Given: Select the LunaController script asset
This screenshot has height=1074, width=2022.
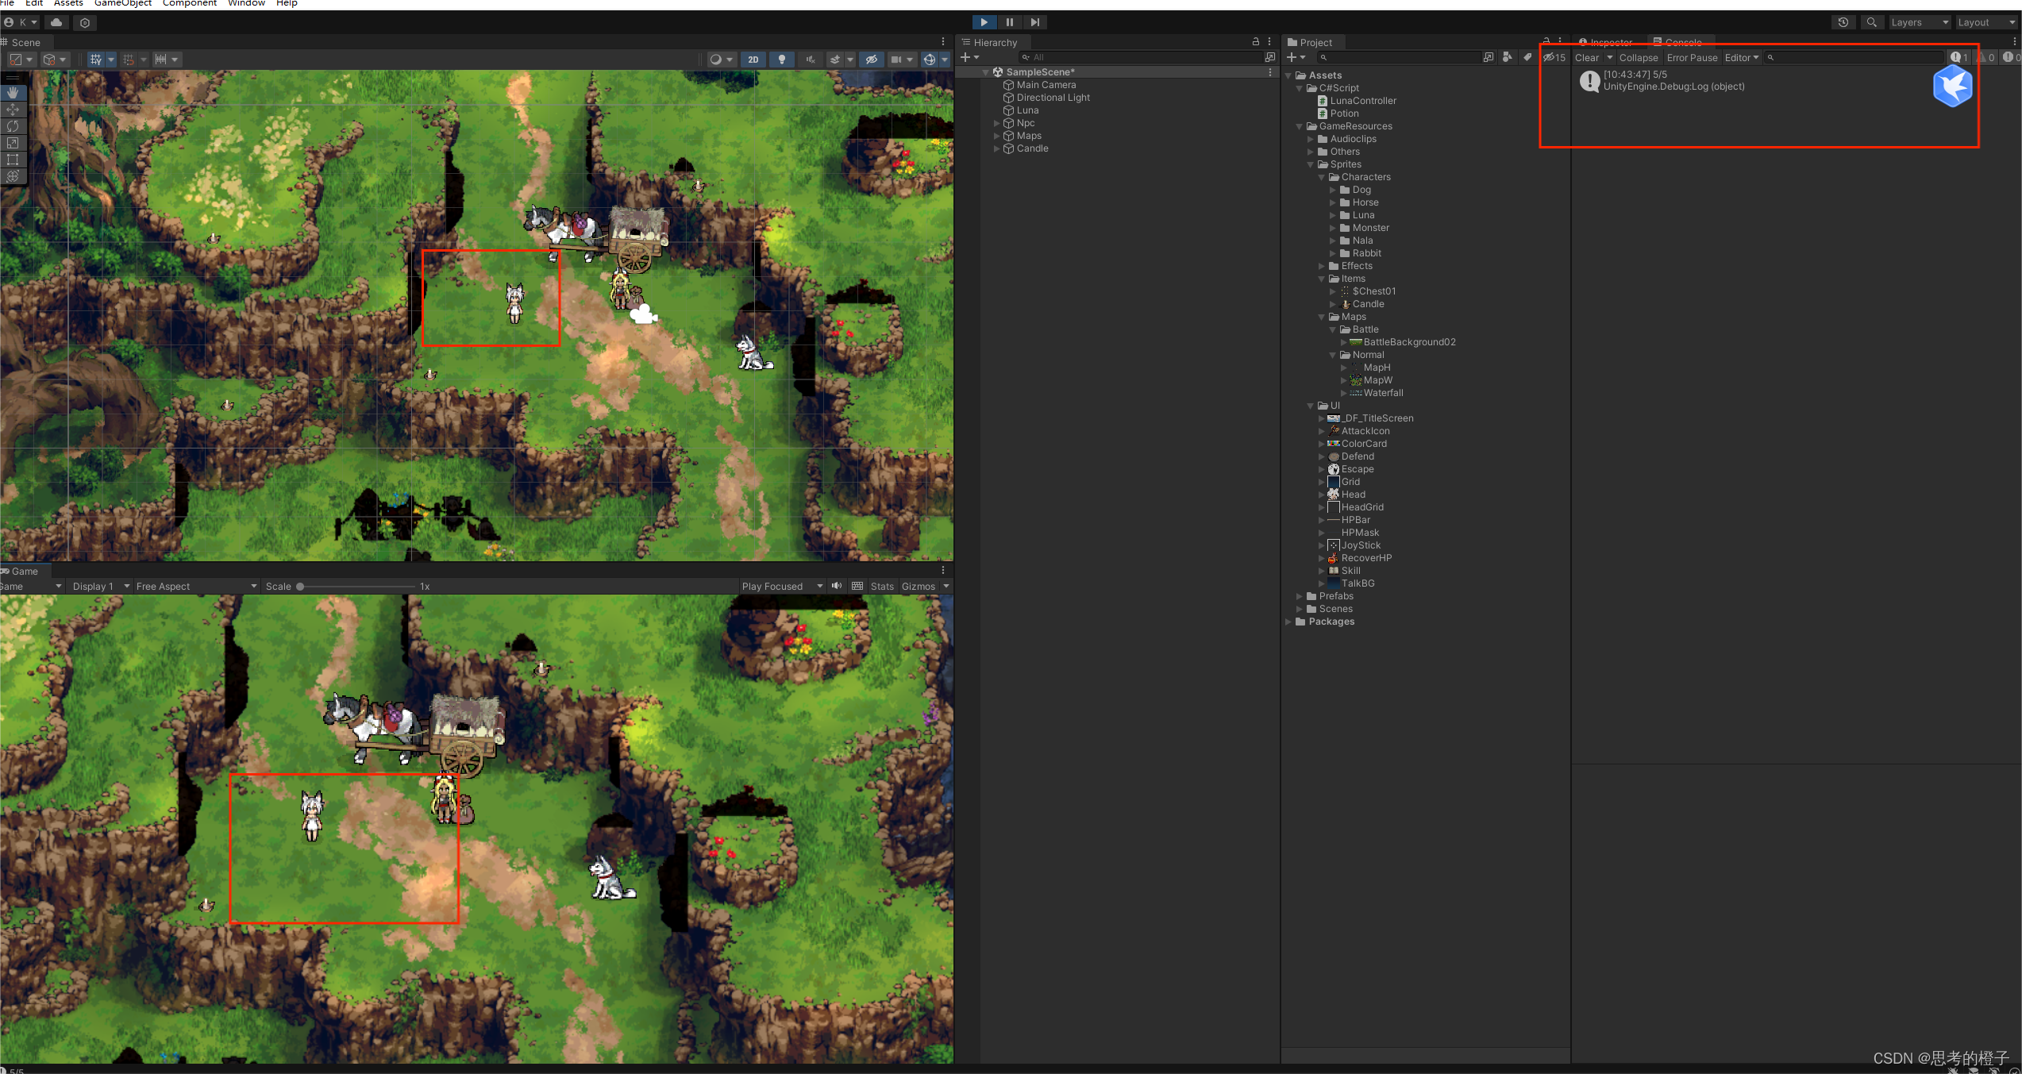Looking at the screenshot, I should pos(1363,101).
